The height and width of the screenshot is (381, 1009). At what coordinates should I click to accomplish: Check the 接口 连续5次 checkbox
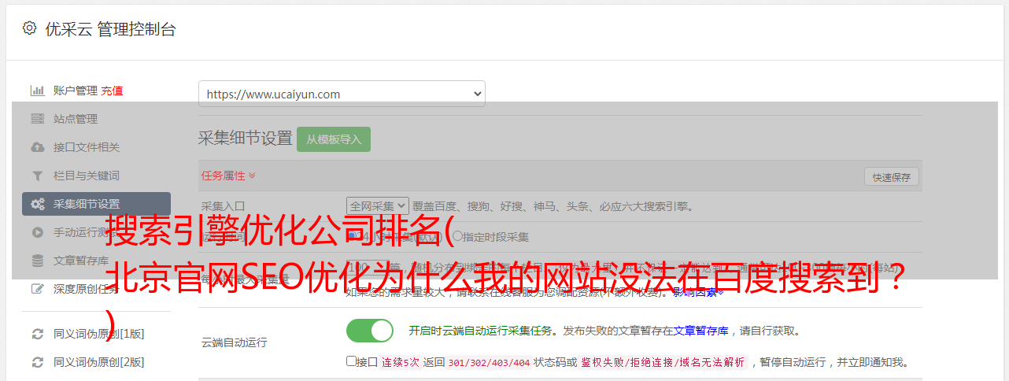pos(351,361)
